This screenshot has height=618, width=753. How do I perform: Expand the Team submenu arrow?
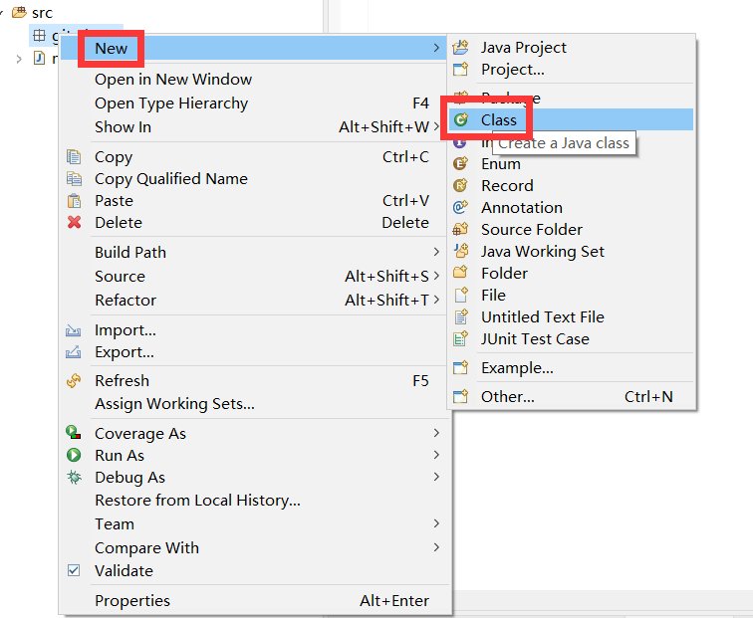(436, 523)
